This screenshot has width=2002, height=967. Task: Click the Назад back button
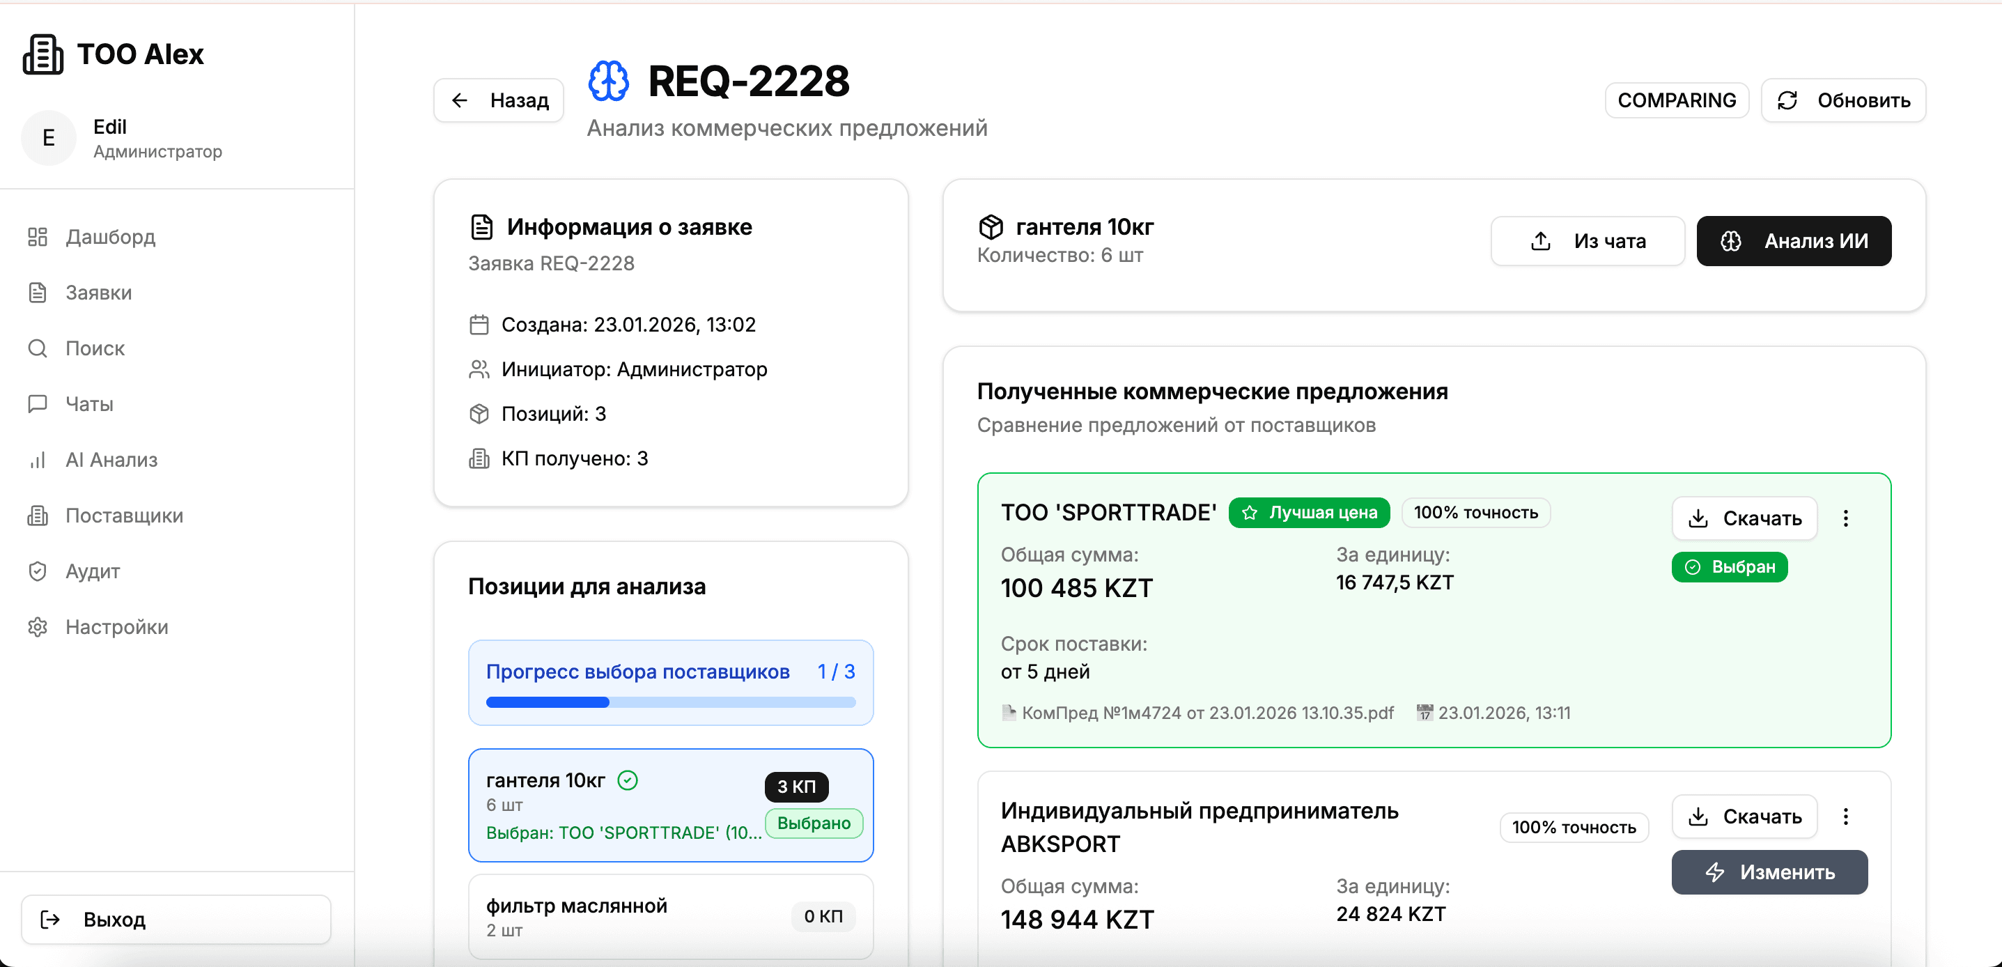pyautogui.click(x=499, y=100)
